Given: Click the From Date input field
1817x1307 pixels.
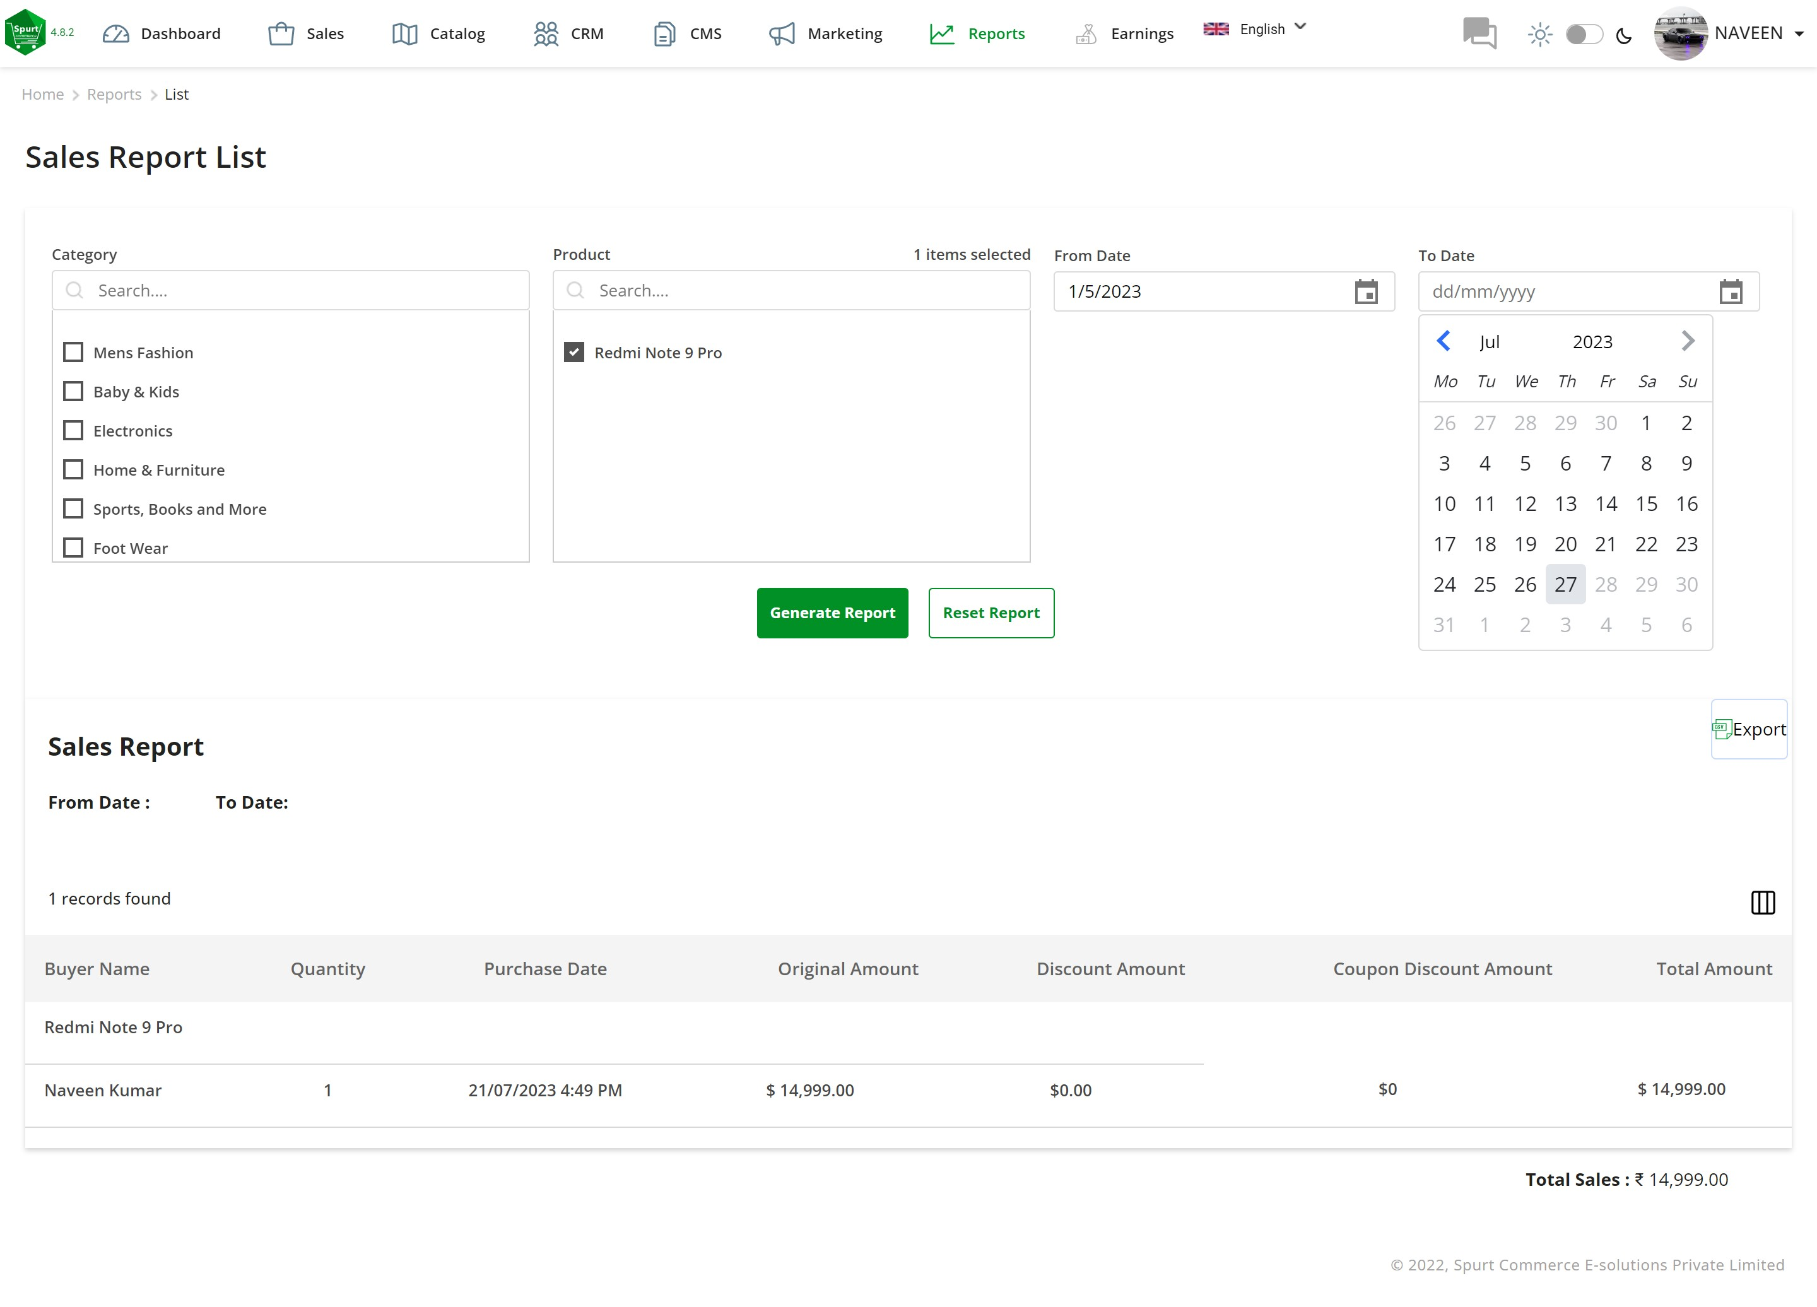Looking at the screenshot, I should point(1224,291).
